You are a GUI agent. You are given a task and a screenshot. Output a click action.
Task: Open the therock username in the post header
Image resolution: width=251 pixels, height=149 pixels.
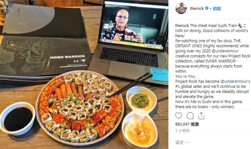pos(197,8)
